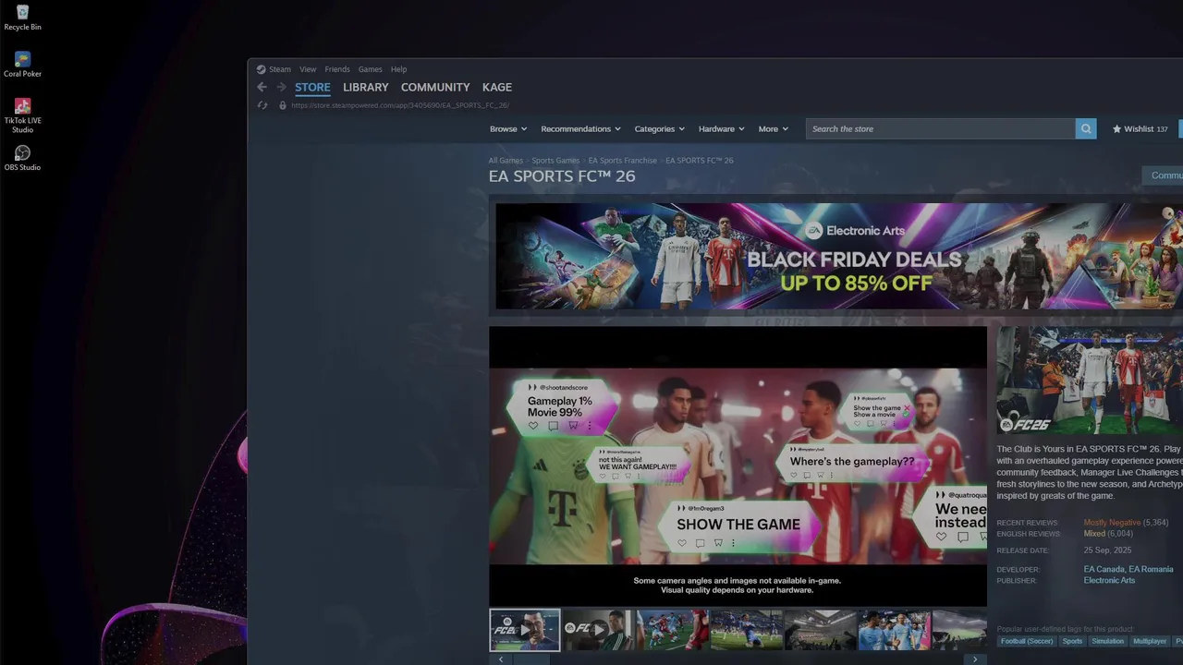Click the magnifier search button
The image size is (1183, 665).
tap(1086, 129)
